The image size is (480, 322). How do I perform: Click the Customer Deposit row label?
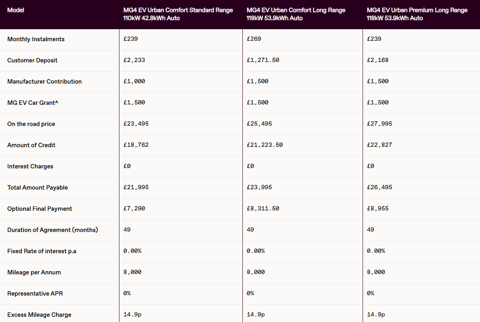[x=32, y=60]
